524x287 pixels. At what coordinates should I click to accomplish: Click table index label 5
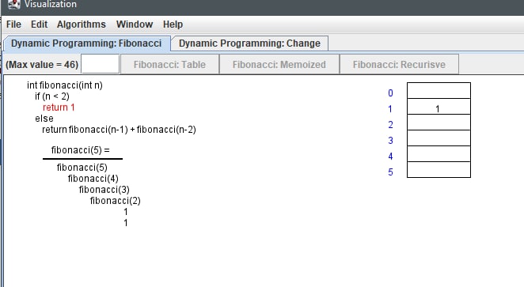390,172
